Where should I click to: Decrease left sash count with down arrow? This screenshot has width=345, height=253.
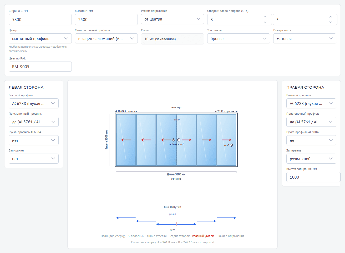265,22
